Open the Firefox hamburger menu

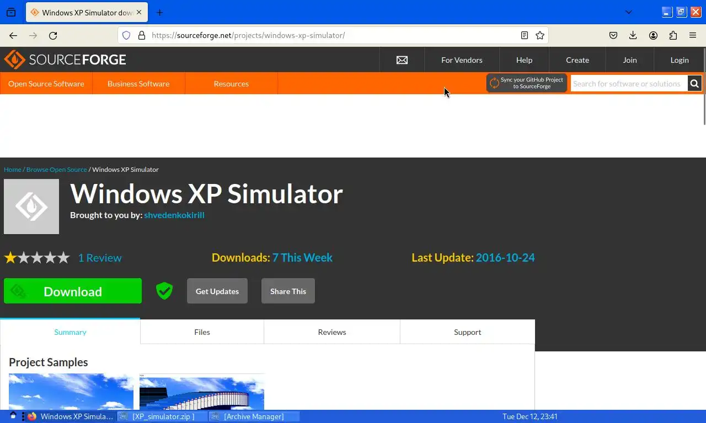tap(693, 35)
